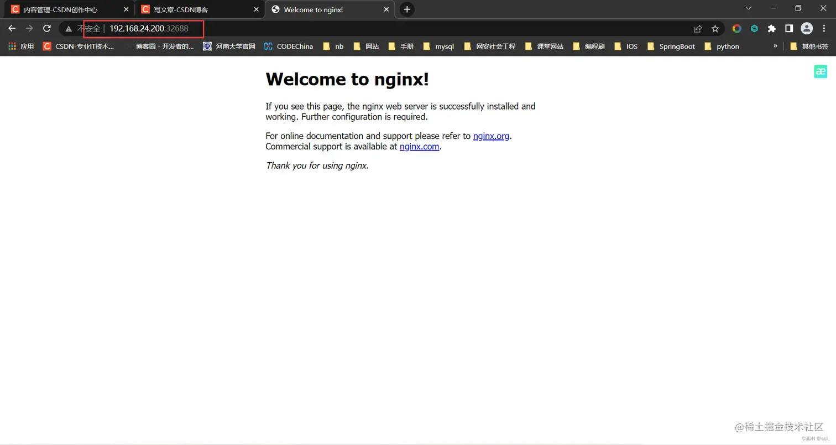Open the SpringBoot bookmark folder
Viewport: 836px width, 445px height.
coord(671,46)
